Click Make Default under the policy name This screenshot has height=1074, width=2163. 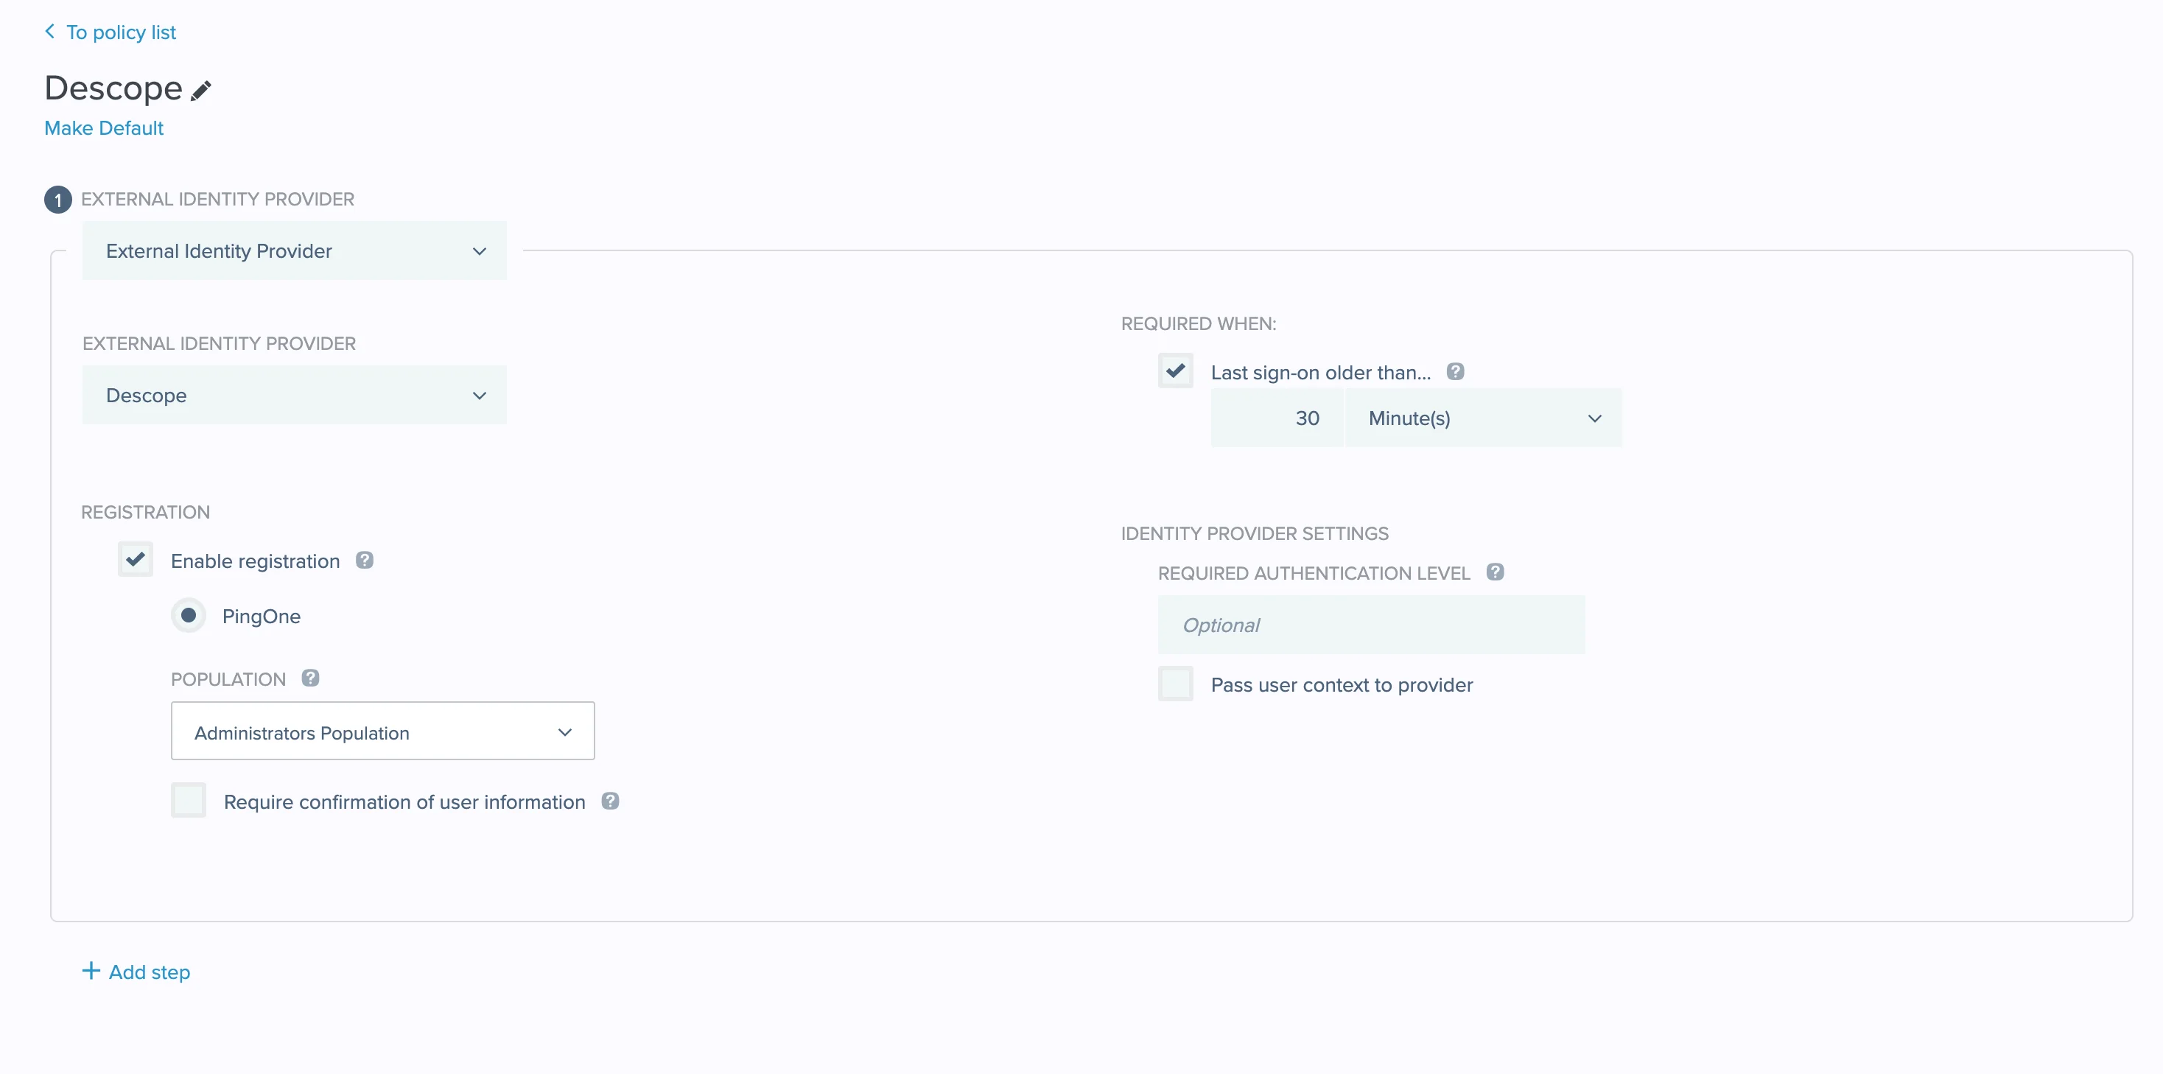[103, 127]
